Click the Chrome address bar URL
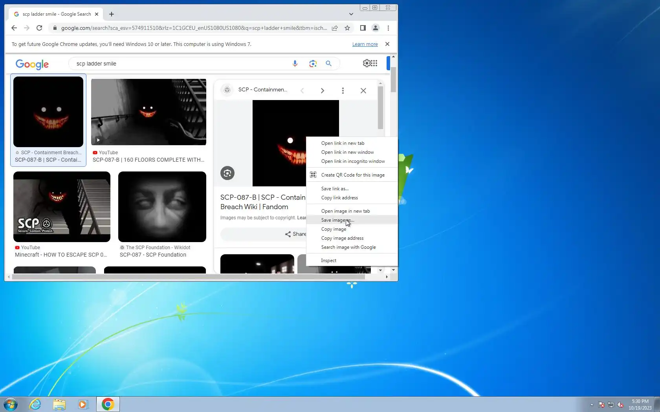 pyautogui.click(x=194, y=28)
